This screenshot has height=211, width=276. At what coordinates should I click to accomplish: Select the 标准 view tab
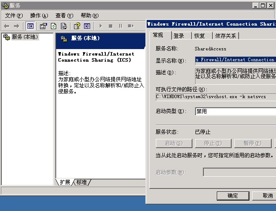pos(82,182)
